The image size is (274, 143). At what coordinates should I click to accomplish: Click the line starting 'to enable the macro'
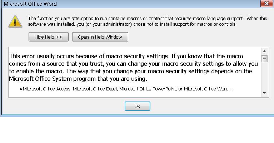pos(130,71)
